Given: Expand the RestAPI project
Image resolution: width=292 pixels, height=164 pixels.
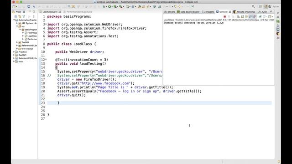Looking at the screenshot, I should coord(14,55).
